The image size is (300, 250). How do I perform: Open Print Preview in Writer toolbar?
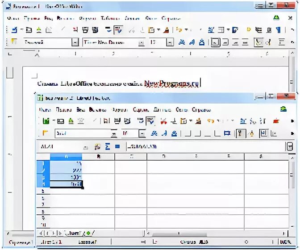[95, 30]
